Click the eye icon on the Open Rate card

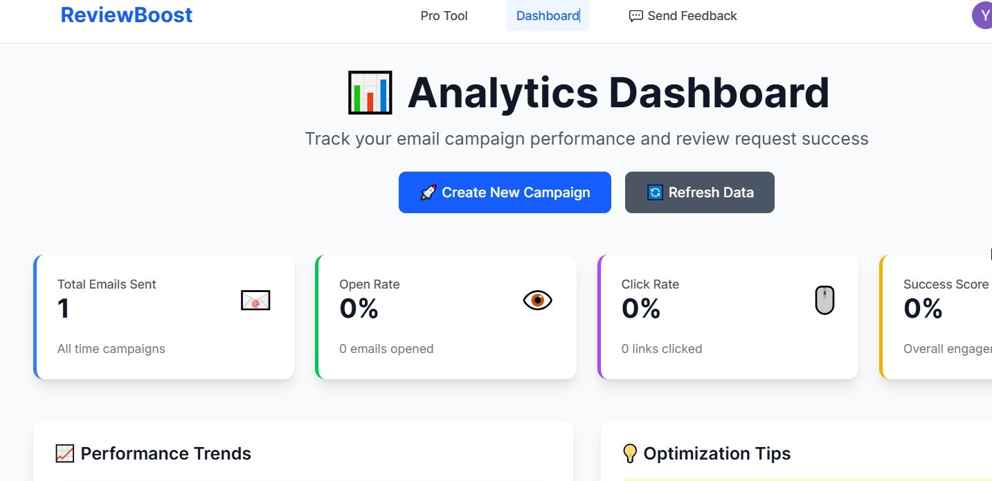[539, 300]
